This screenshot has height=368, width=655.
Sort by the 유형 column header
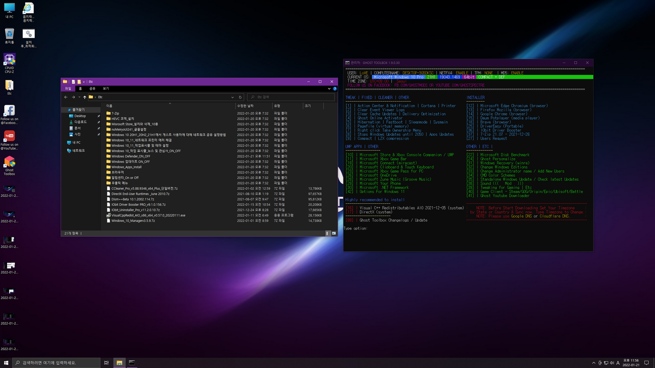coord(287,106)
